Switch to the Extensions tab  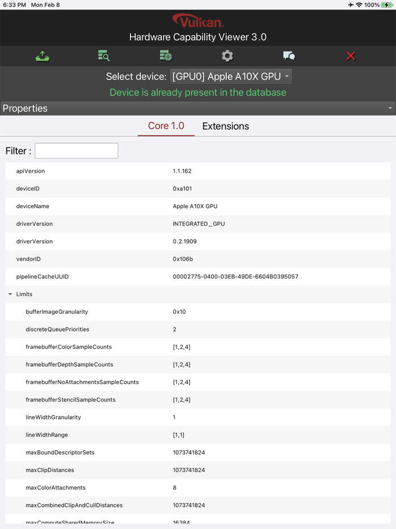click(x=225, y=126)
